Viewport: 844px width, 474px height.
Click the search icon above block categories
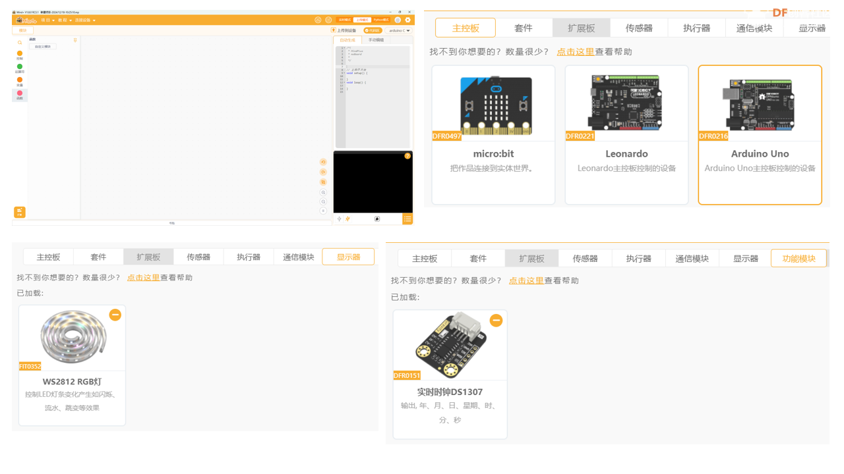coord(20,43)
